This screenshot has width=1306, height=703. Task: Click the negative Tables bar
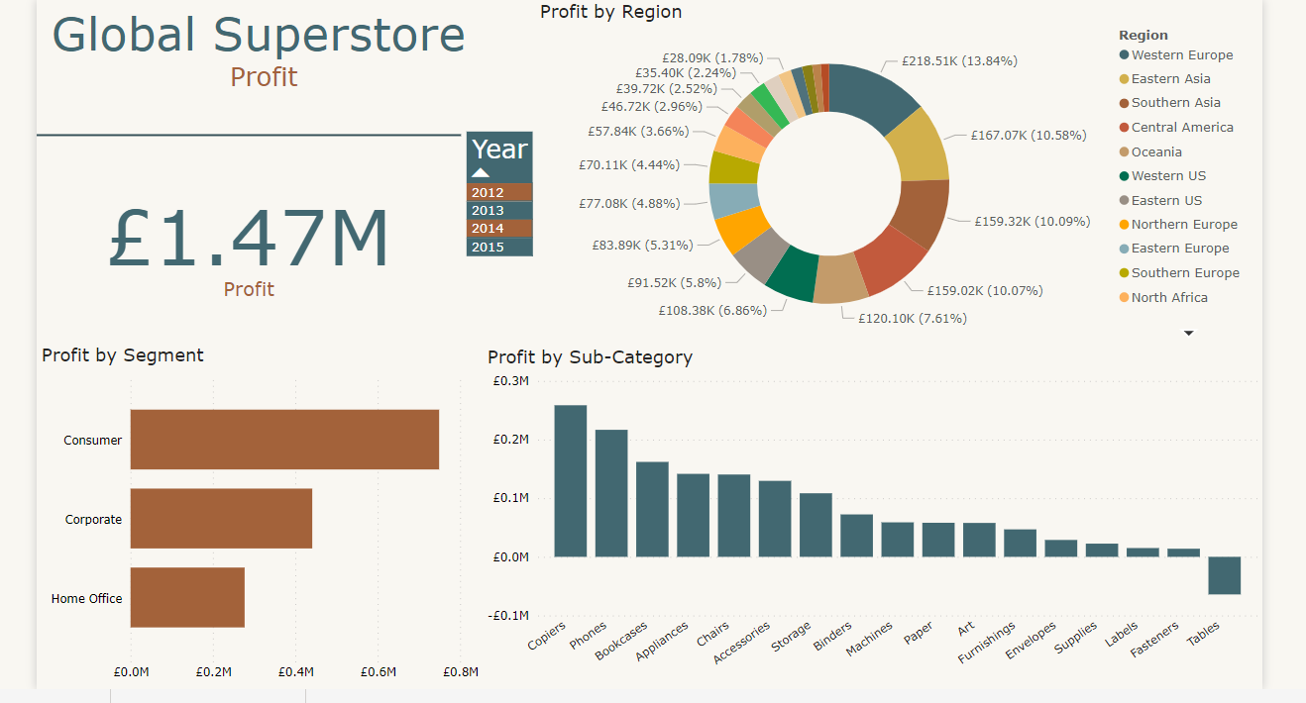tap(1225, 575)
